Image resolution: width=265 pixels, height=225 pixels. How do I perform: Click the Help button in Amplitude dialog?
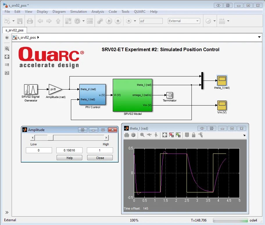[69, 158]
